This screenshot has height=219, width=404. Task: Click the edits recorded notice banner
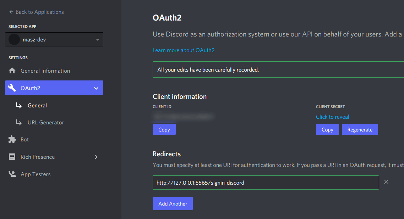(x=278, y=69)
